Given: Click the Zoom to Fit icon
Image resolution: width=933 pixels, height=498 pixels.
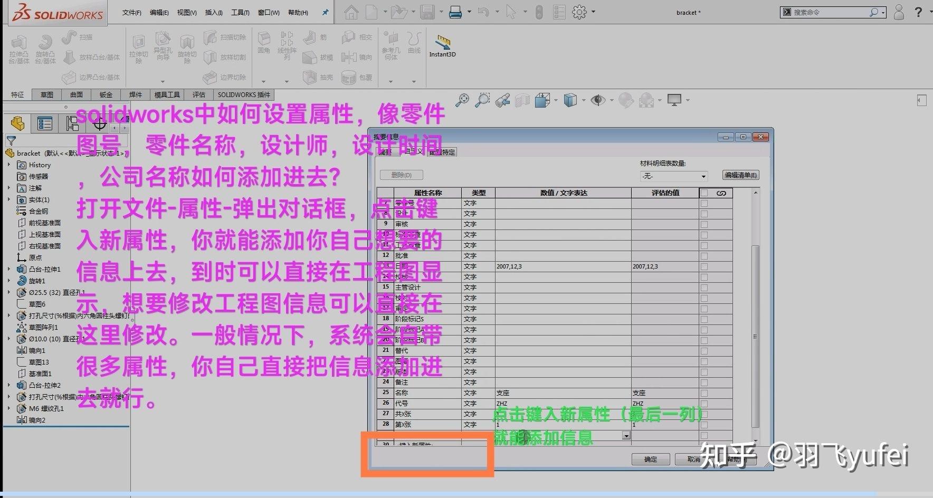Looking at the screenshot, I should 462,100.
